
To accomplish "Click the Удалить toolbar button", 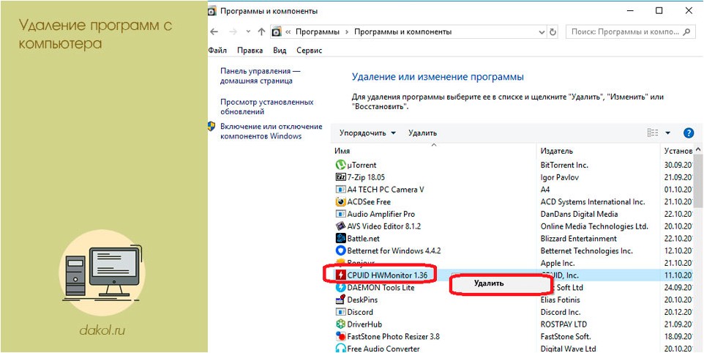I will (x=422, y=133).
